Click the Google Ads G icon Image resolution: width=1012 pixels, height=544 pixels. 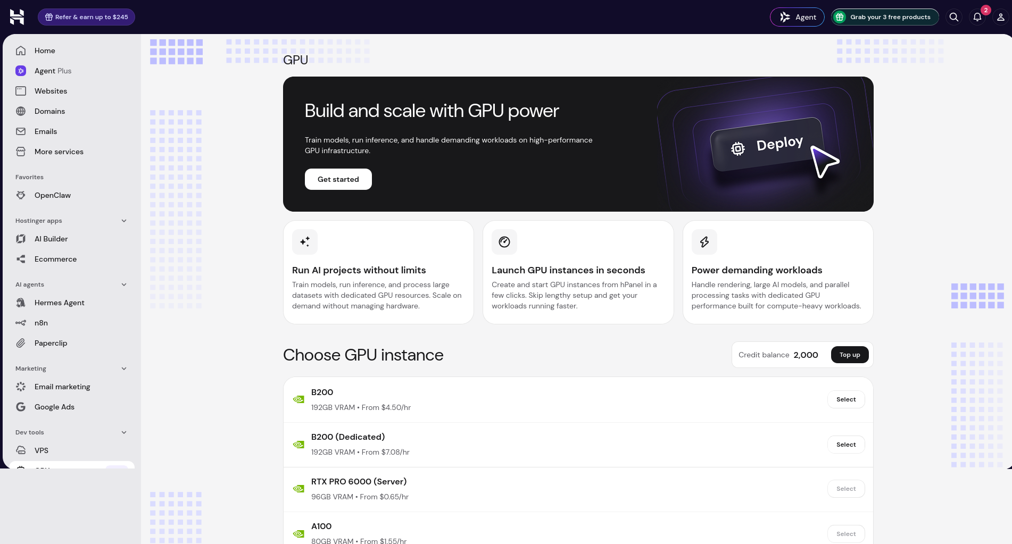click(21, 407)
